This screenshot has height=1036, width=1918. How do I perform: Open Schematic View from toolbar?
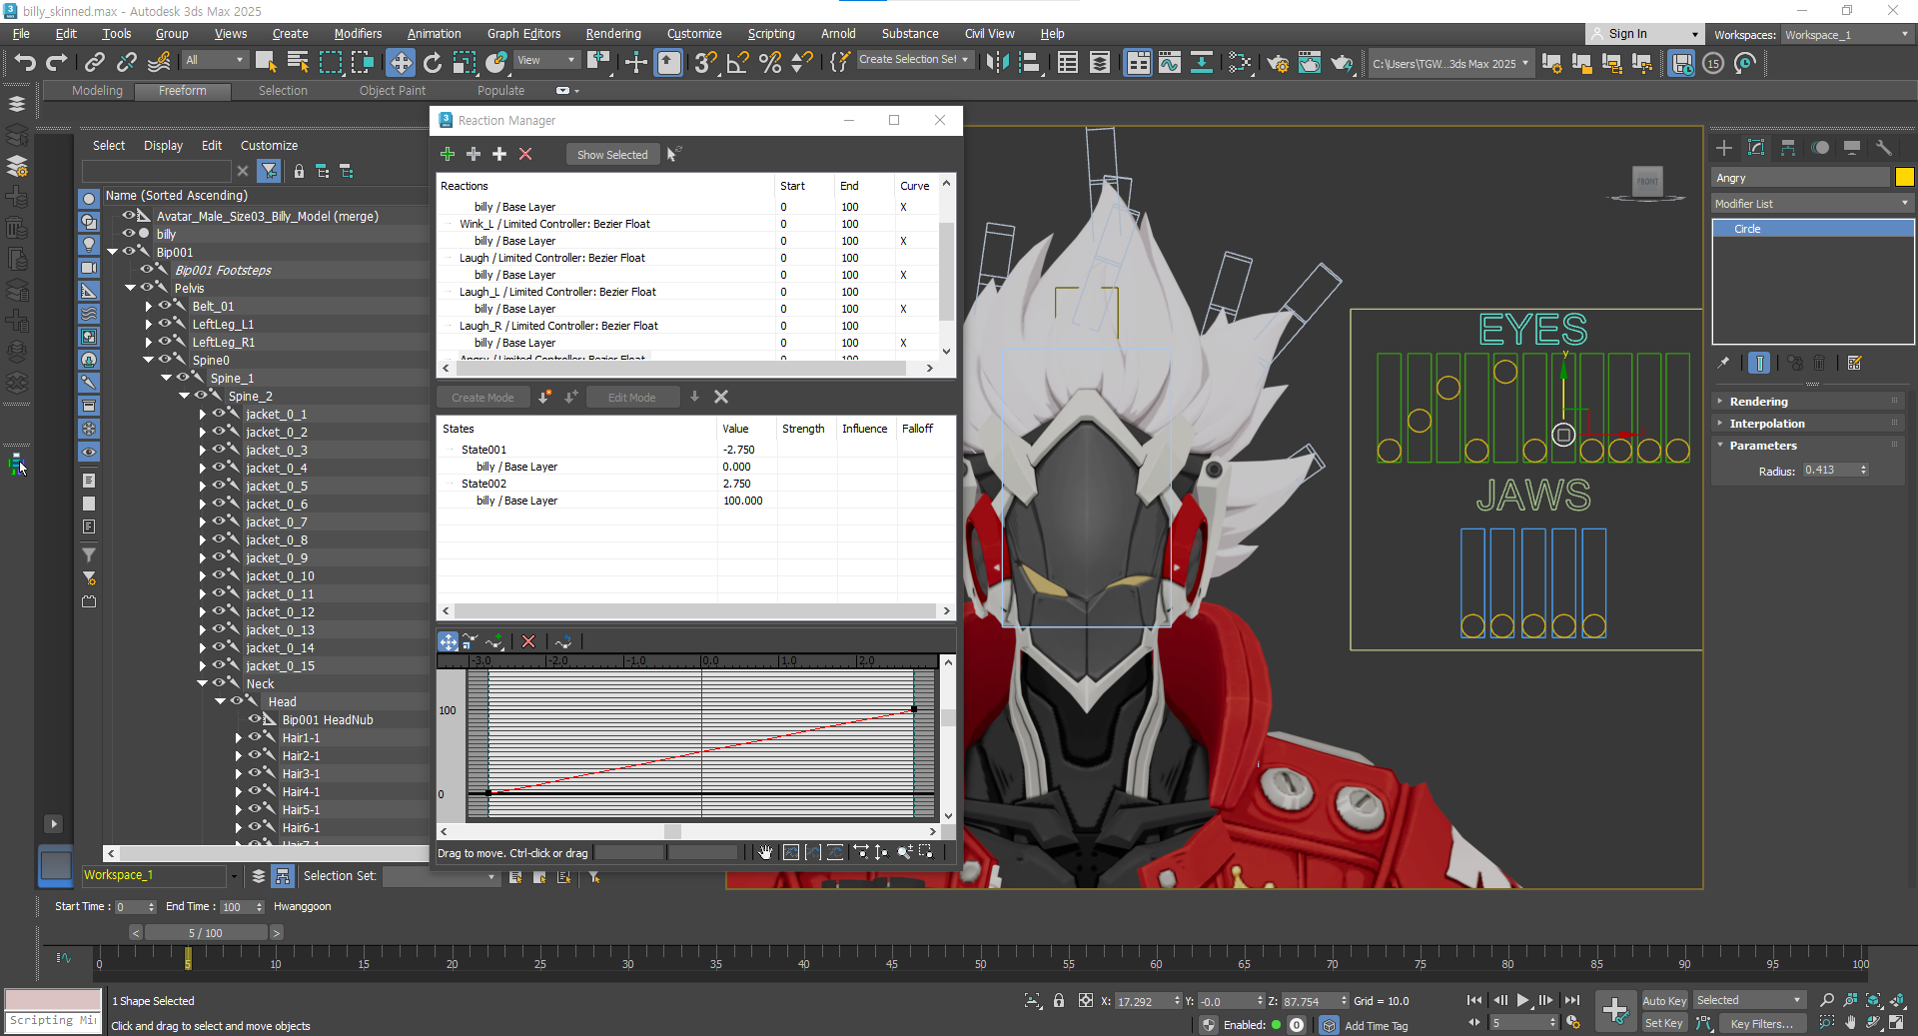click(x=1202, y=63)
